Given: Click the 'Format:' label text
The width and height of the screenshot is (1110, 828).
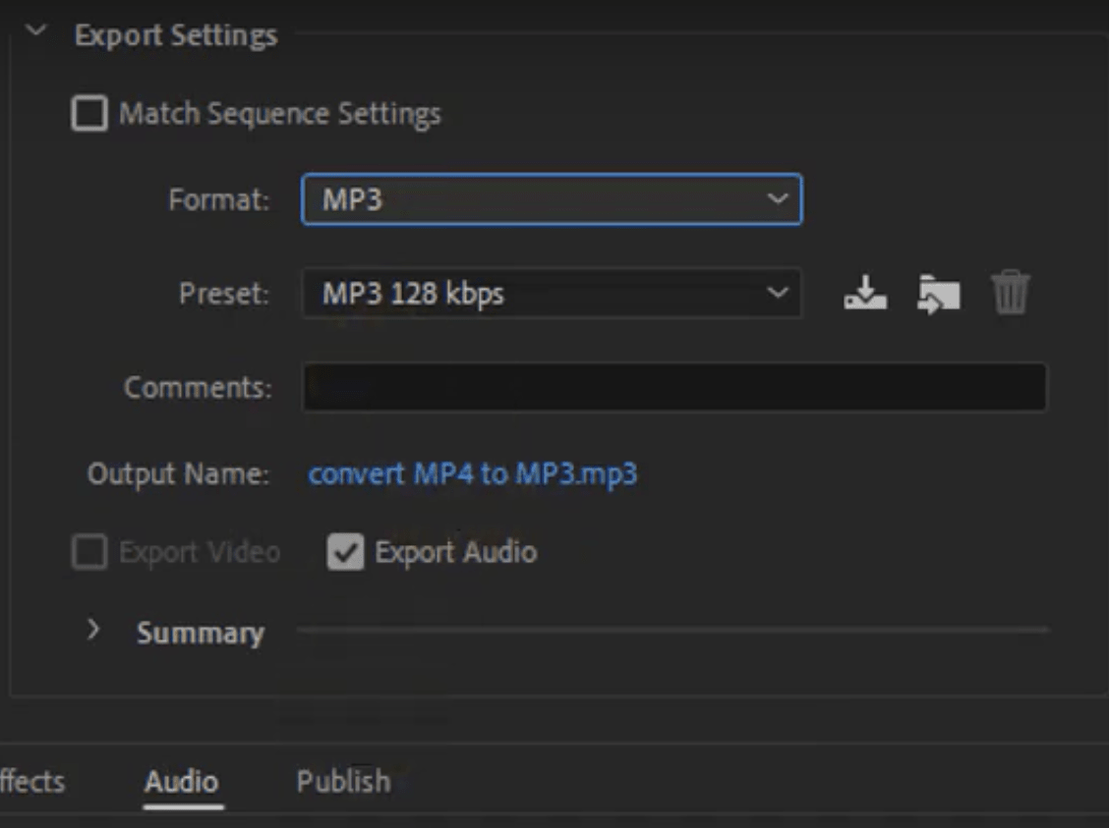Looking at the screenshot, I should point(218,200).
